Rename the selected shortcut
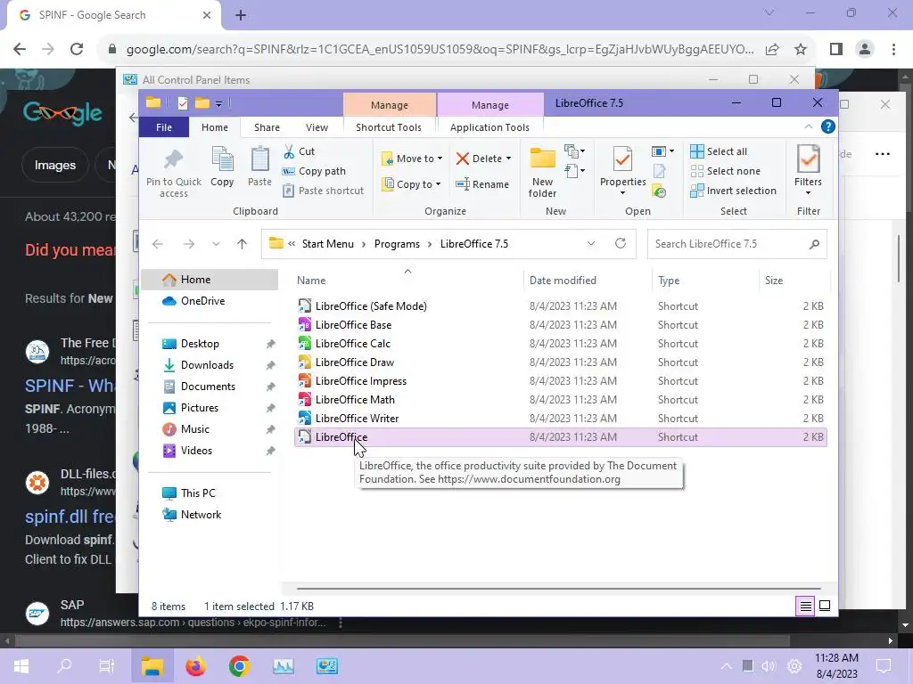913x684 pixels. point(482,184)
